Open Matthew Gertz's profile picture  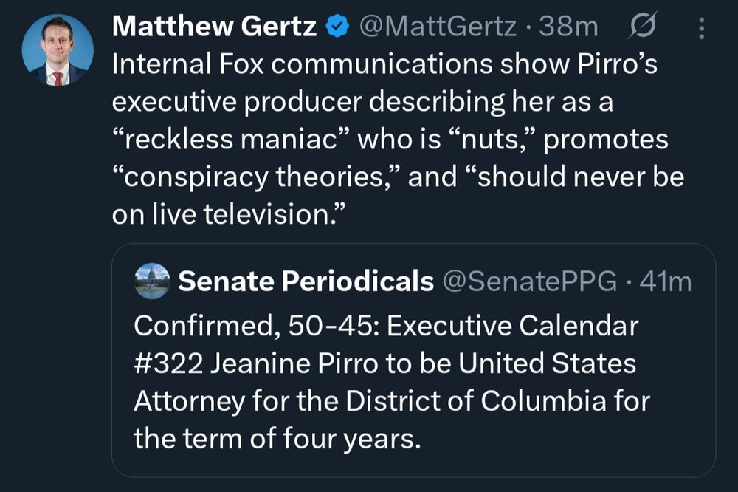pos(58,50)
